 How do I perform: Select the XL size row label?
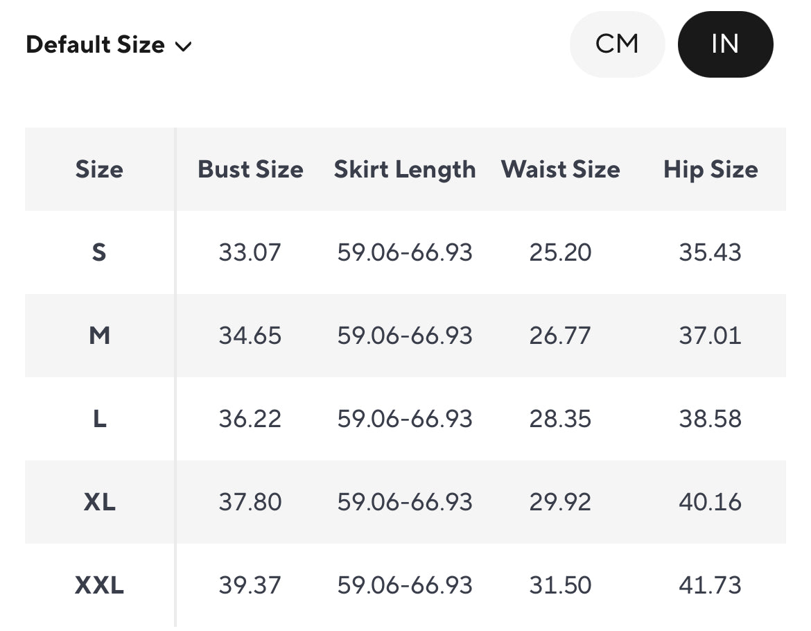(x=99, y=502)
